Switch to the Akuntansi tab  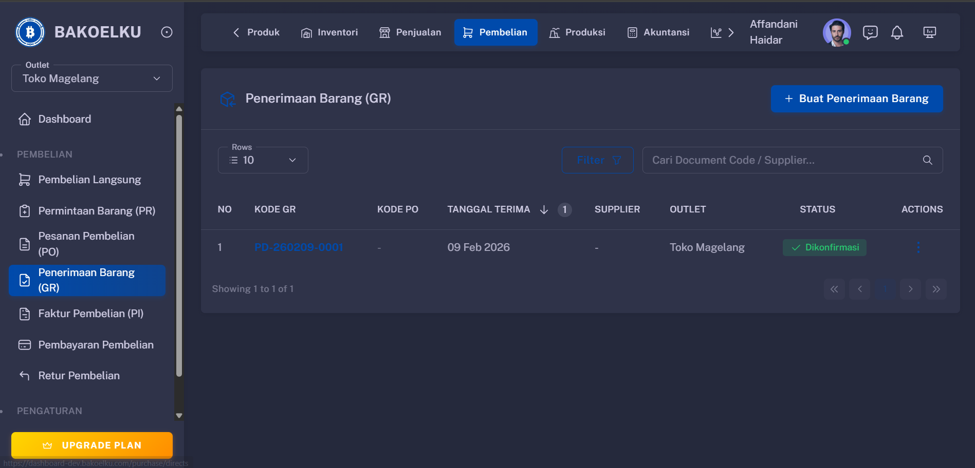(659, 32)
